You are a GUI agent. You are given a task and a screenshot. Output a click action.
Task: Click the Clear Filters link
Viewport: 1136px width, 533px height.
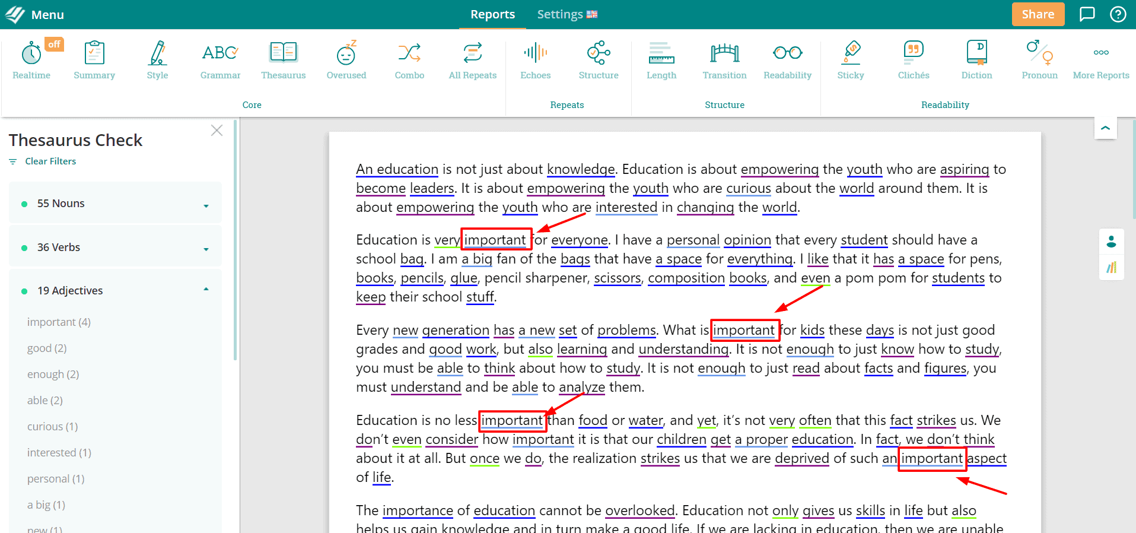[x=50, y=161]
